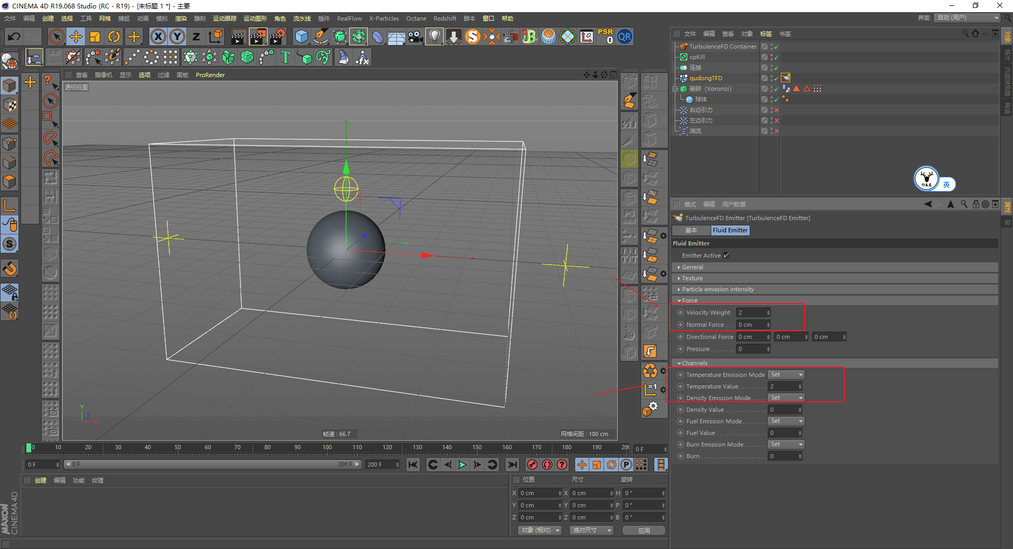This screenshot has width=1013, height=549.
Task: Open the 绝对尺寸 size dropdown
Action: pyautogui.click(x=591, y=531)
